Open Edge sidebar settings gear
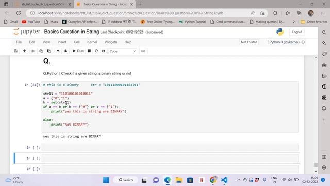The image size is (330, 186). (324, 167)
